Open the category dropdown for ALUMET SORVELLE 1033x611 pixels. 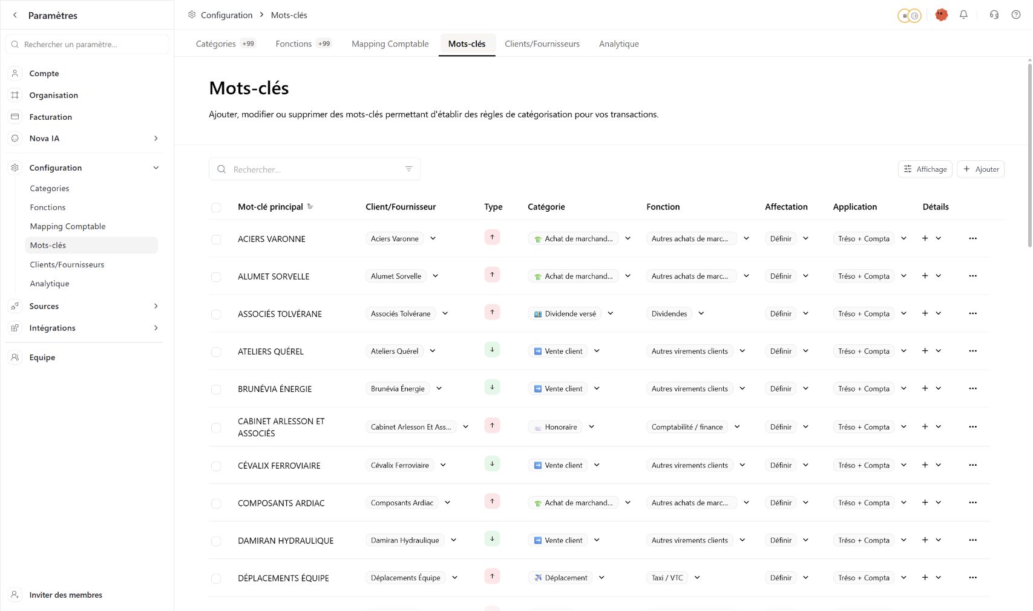coord(628,276)
